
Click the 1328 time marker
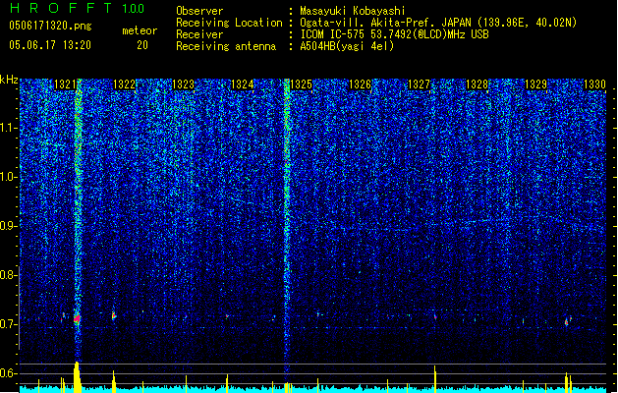tap(477, 84)
